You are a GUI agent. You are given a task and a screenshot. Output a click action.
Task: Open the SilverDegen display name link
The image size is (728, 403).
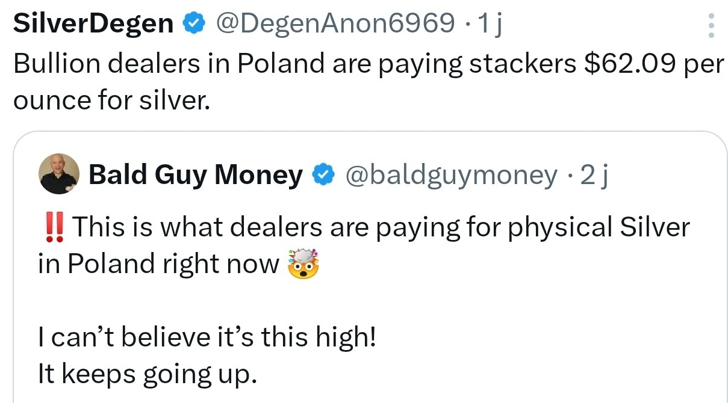click(93, 23)
